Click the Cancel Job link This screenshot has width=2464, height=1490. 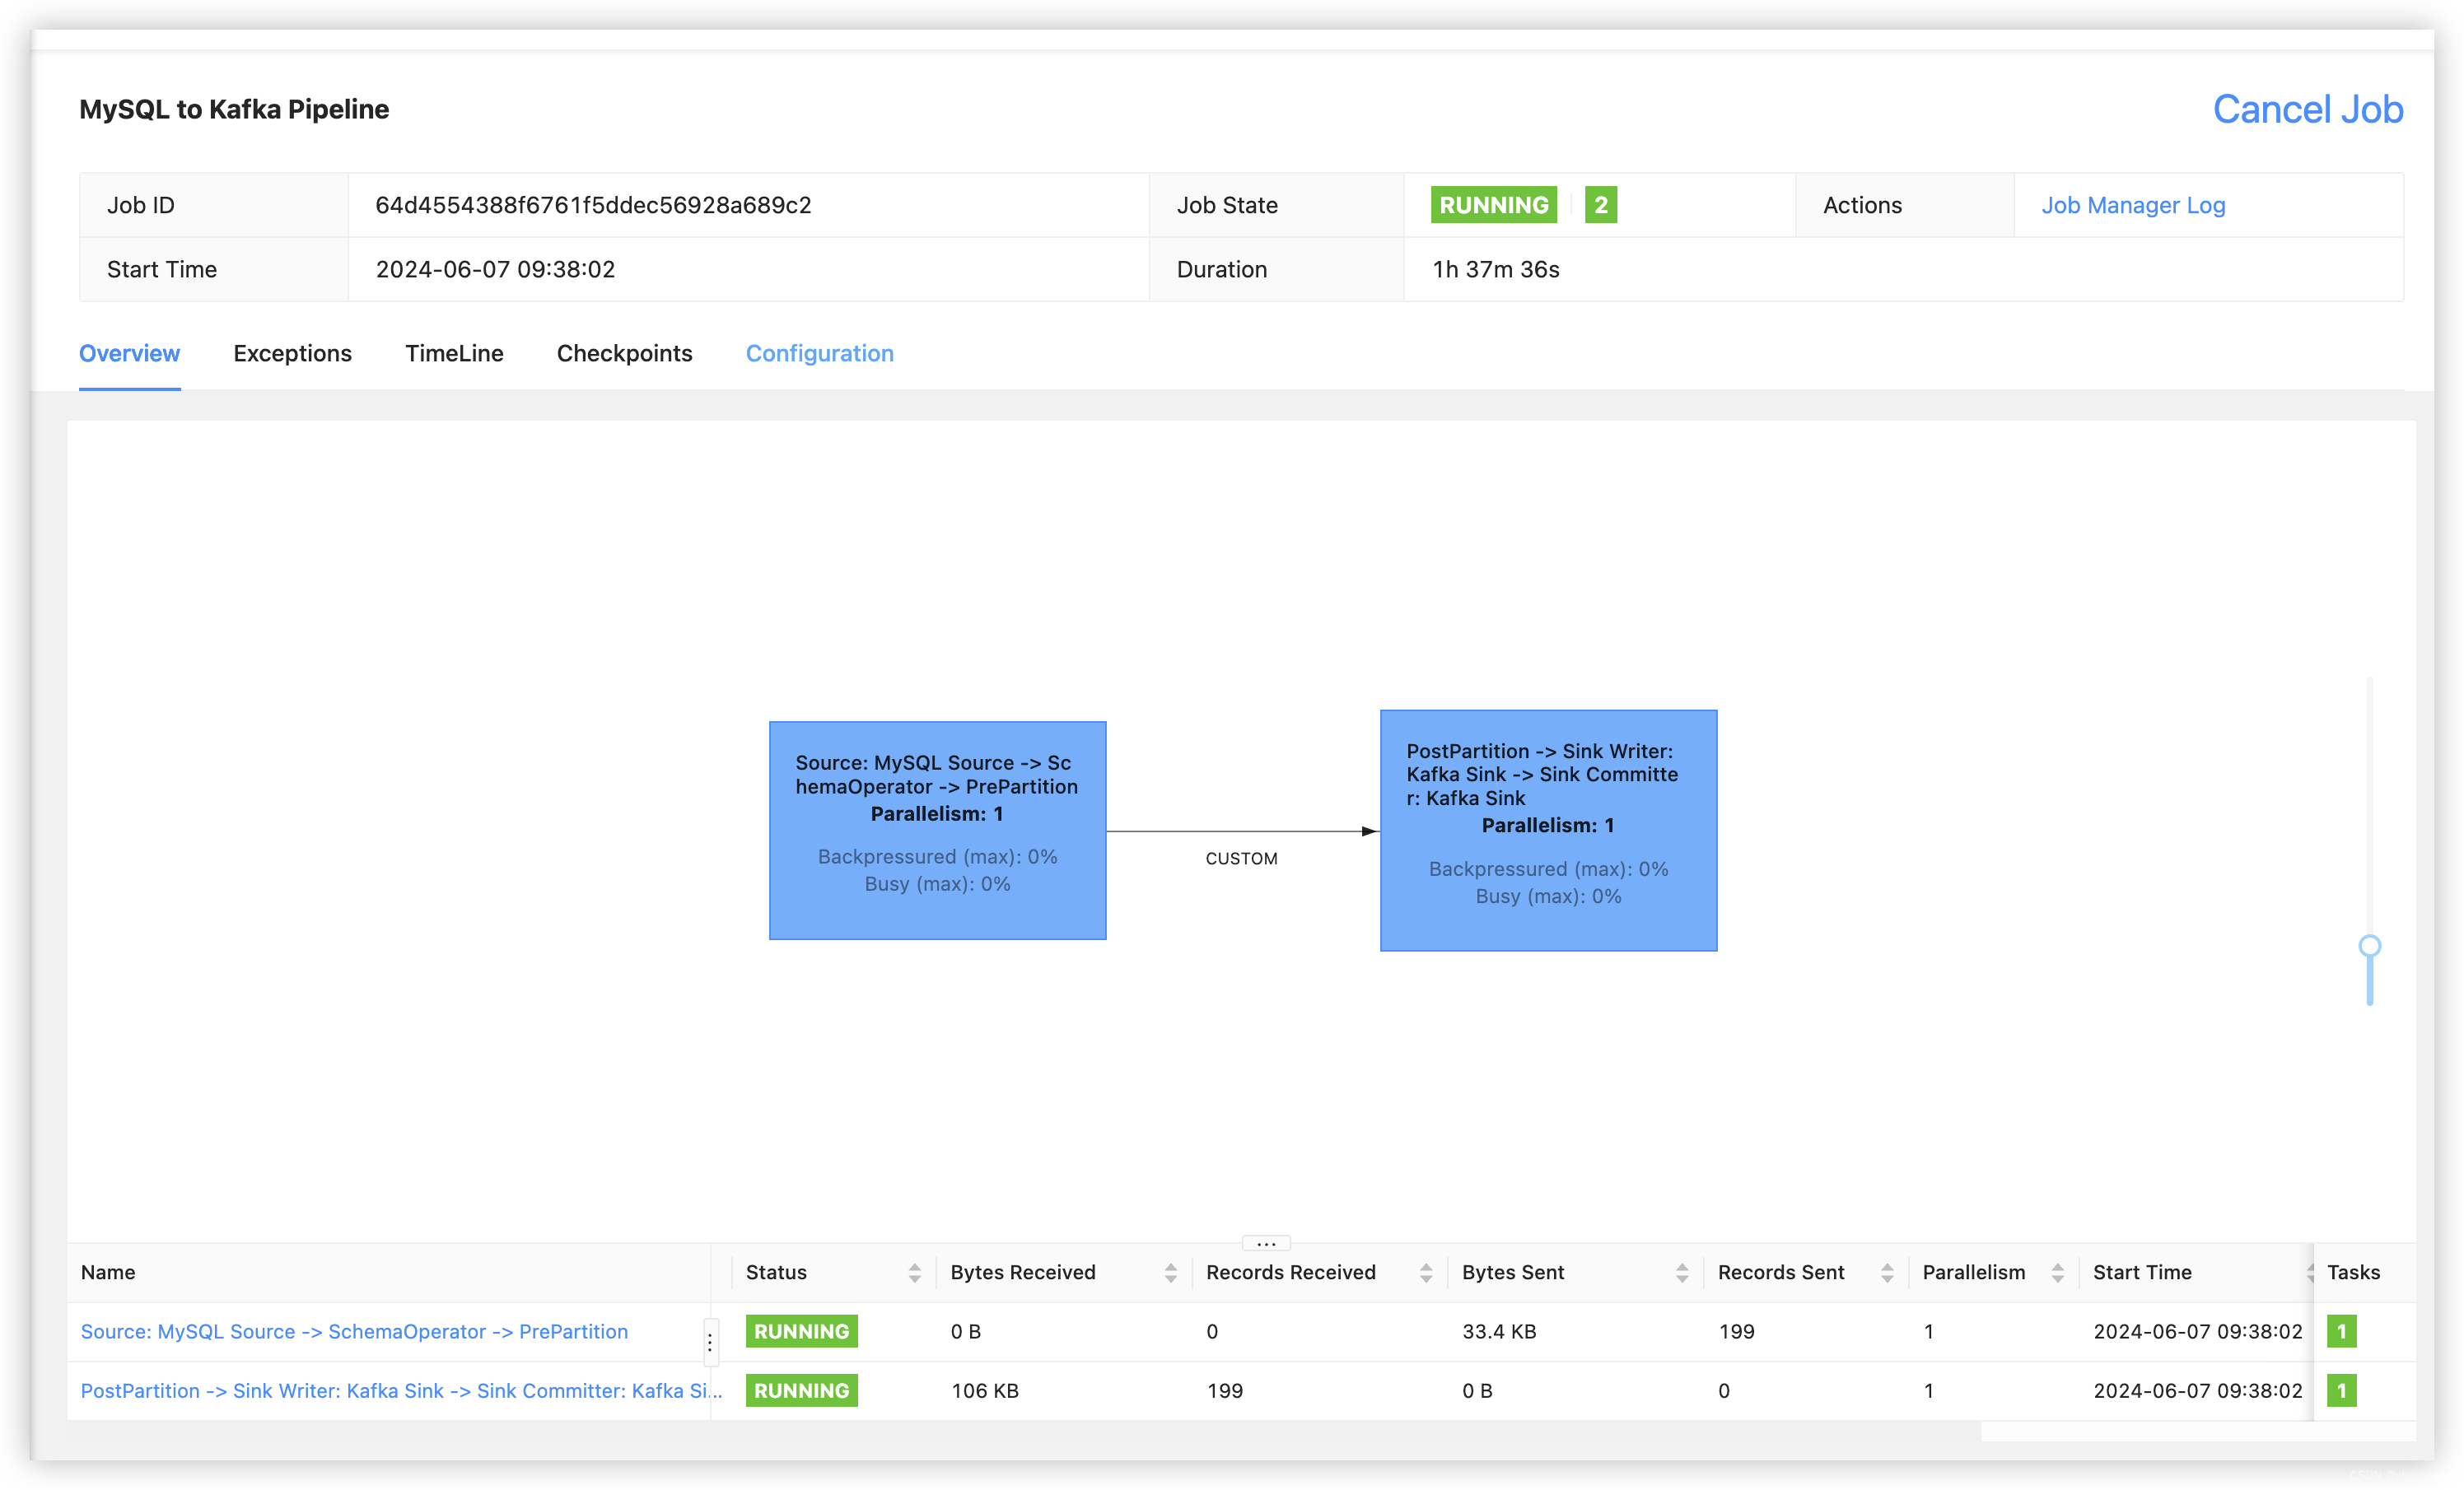click(2307, 109)
